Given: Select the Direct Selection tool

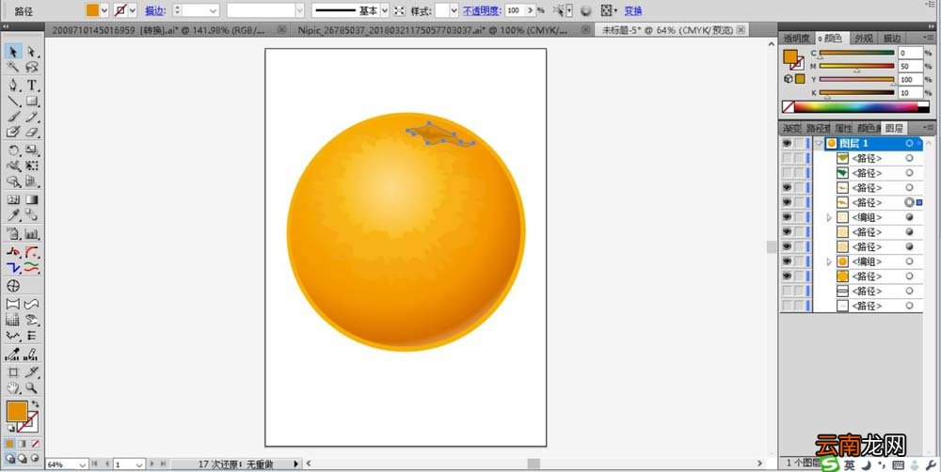Looking at the screenshot, I should [32, 52].
